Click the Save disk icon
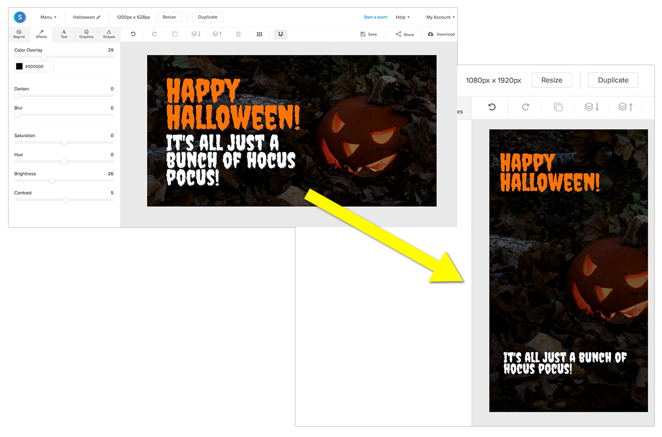 [363, 34]
